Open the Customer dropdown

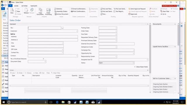(x=77, y=31)
